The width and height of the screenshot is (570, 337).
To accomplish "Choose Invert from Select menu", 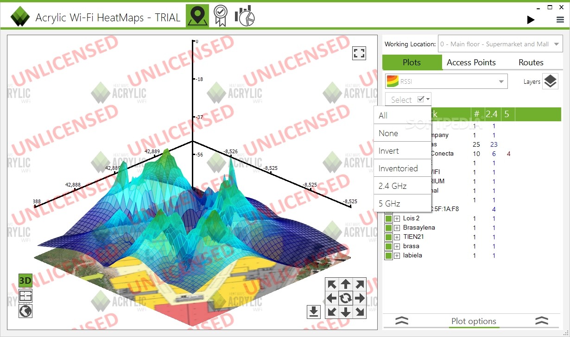I will pos(402,150).
